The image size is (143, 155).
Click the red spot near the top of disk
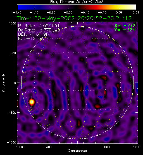point(94,40)
